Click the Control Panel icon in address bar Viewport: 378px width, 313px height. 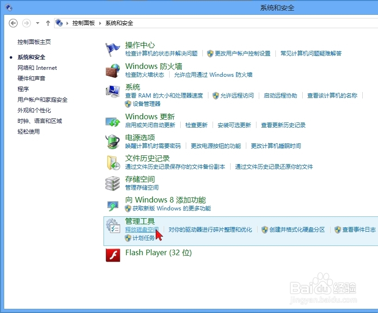click(x=59, y=23)
